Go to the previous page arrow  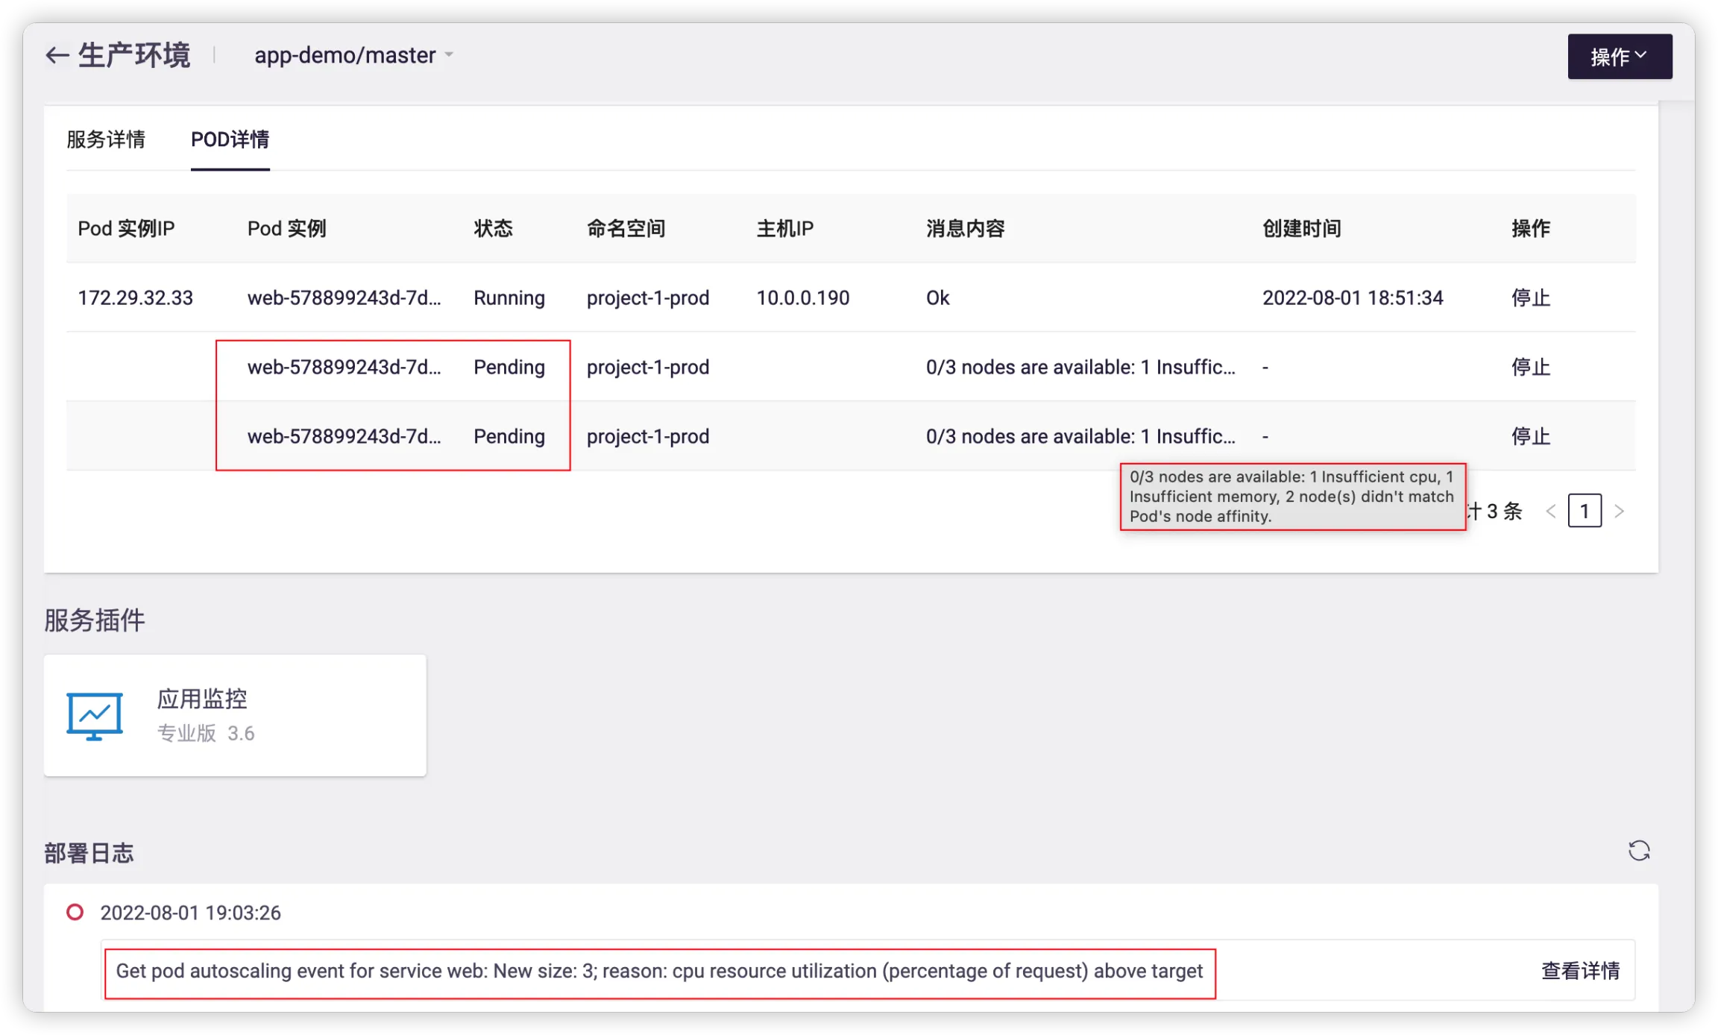[x=1551, y=512]
